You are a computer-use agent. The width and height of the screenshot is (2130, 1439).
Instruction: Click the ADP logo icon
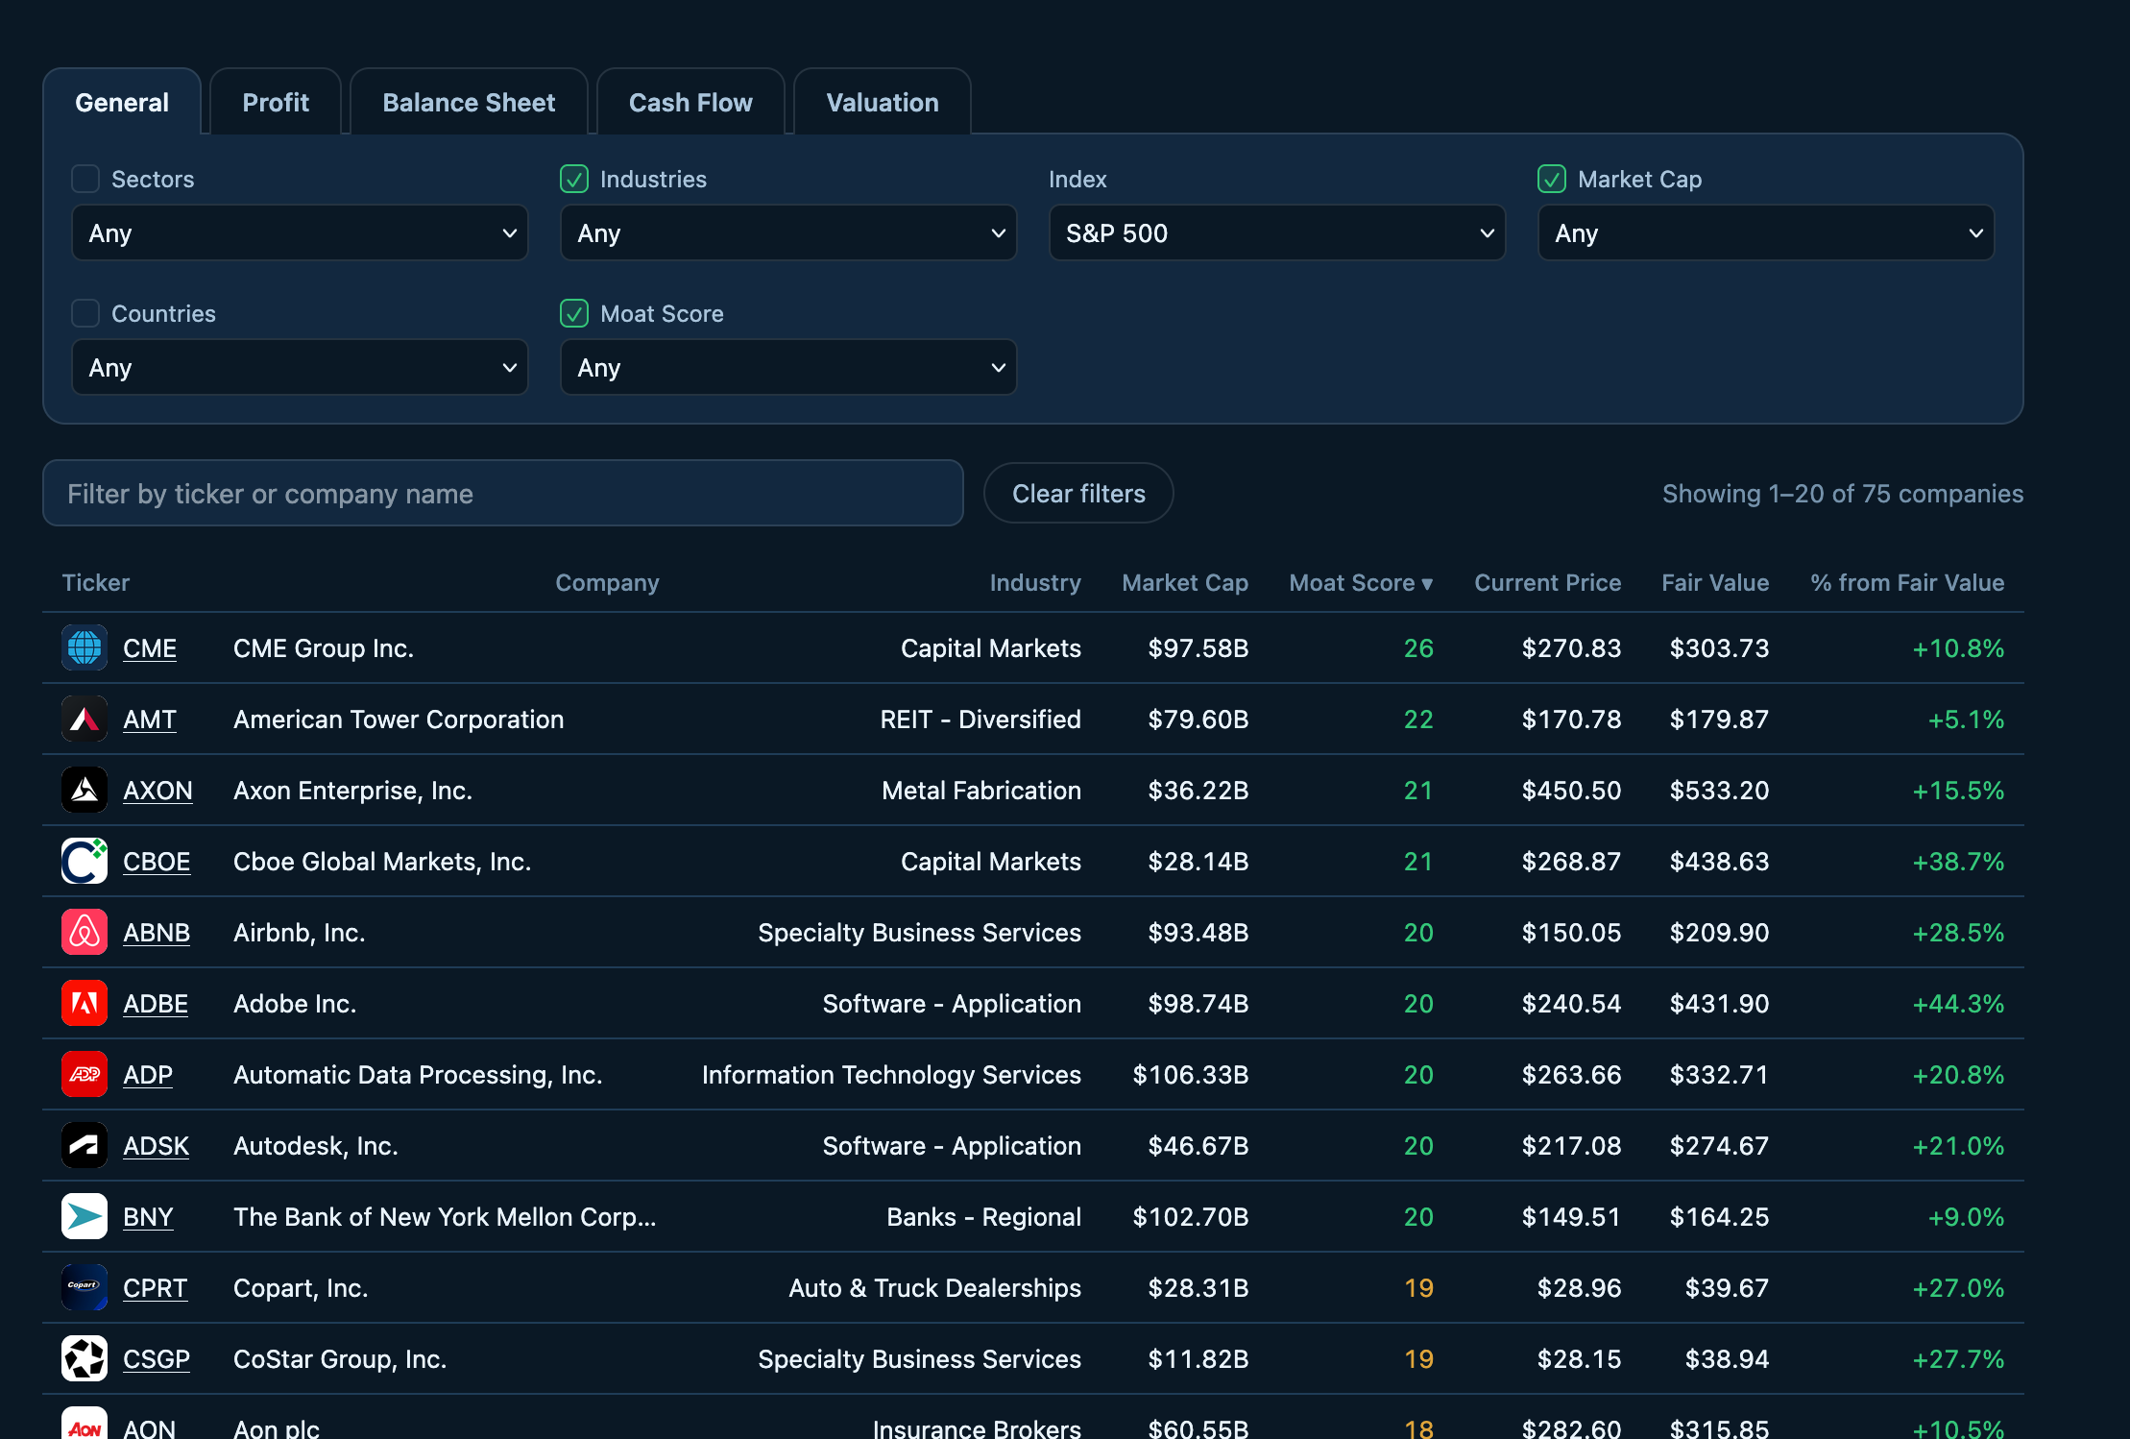85,1074
